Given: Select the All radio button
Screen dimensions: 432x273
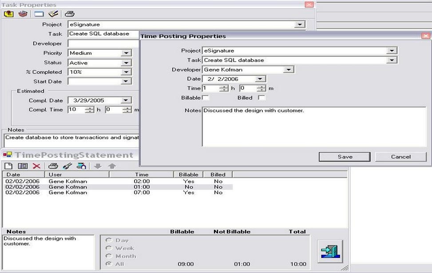Looking at the screenshot, I should coord(109,263).
